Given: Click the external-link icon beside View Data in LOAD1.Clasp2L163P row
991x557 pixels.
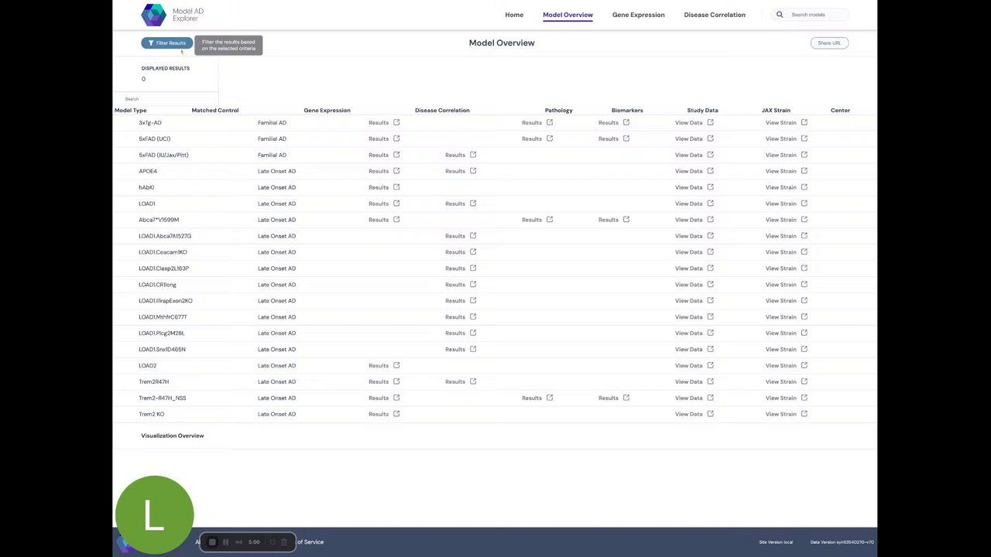Looking at the screenshot, I should (710, 268).
